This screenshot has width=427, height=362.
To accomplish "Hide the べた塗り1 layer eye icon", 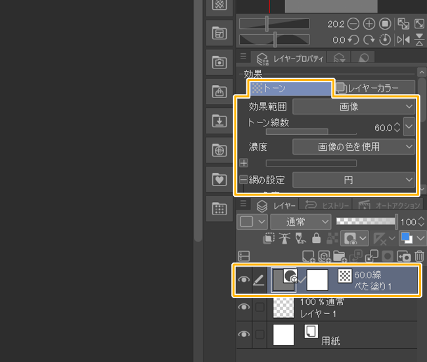I will tap(244, 280).
